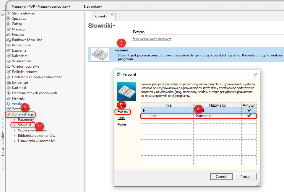Open the vendero module icon
The height and width of the screenshot is (192, 284).
tap(9, 104)
